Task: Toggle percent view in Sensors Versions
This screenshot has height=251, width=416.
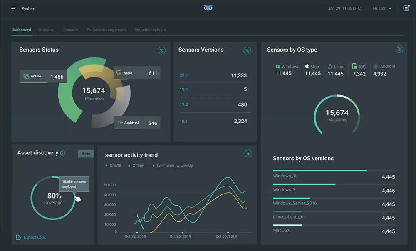Action: pyautogui.click(x=247, y=51)
